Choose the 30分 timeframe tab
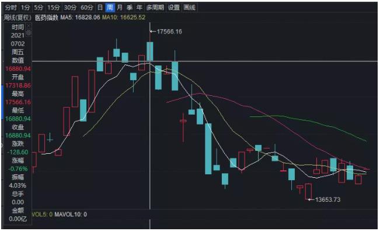 tap(70, 8)
